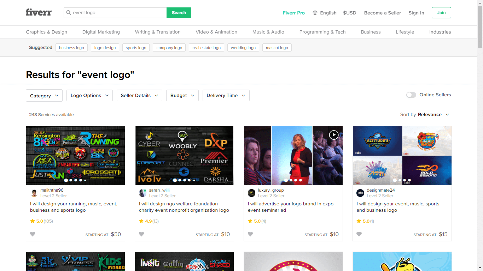Viewport: 483px width, 271px height.
Task: Select the 'business logo' suggested tag
Action: click(x=71, y=48)
